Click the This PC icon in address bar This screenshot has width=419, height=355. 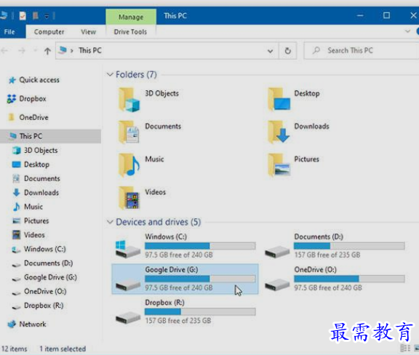click(x=63, y=50)
